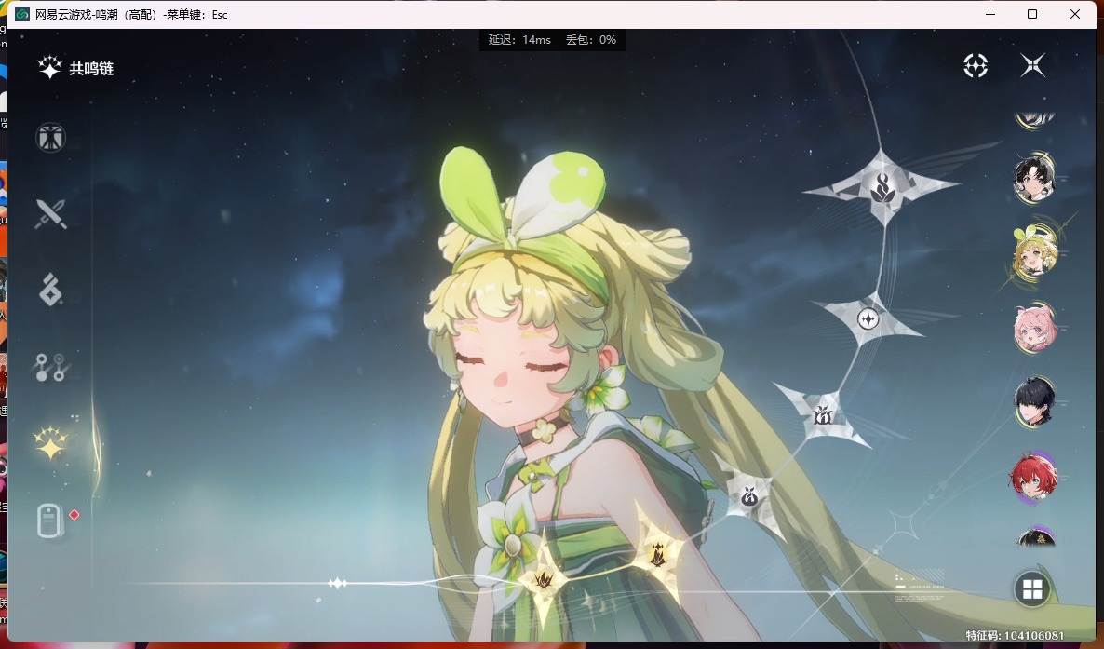Click the NetEase cloud gaming app icon
Image resolution: width=1104 pixels, height=649 pixels.
pos(22,14)
